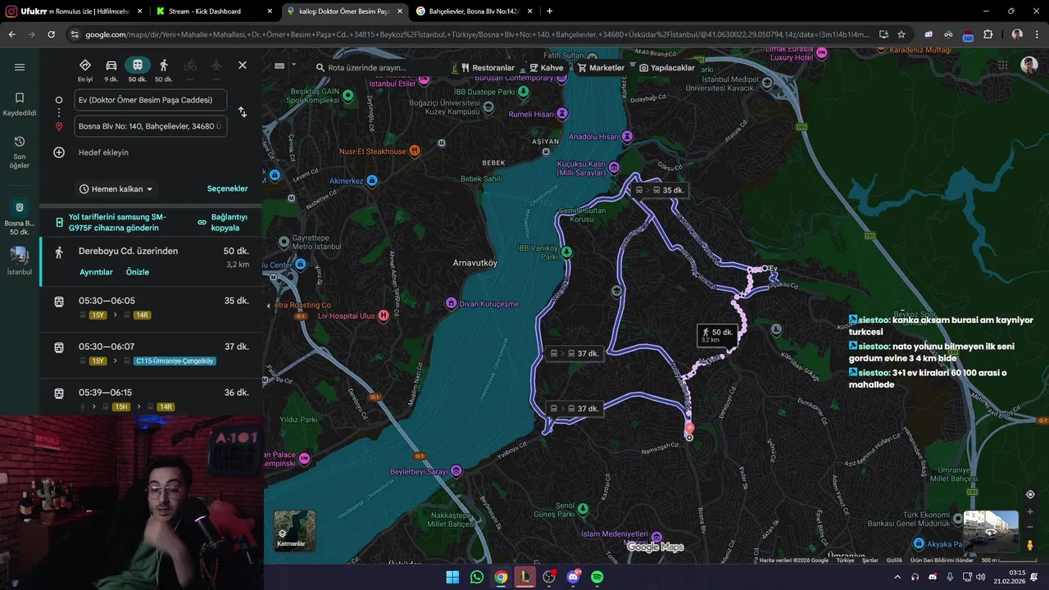This screenshot has width=1049, height=590.
Task: Bookmark this page with the star
Action: [x=901, y=34]
